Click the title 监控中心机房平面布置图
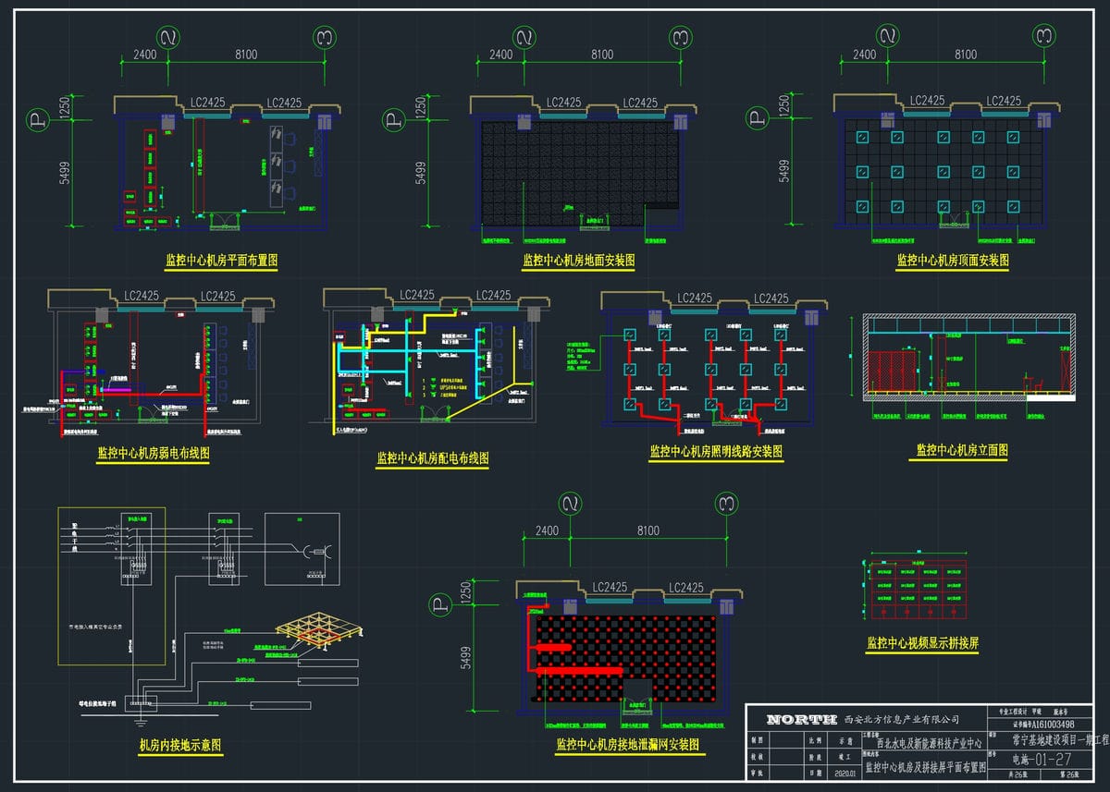 (221, 262)
